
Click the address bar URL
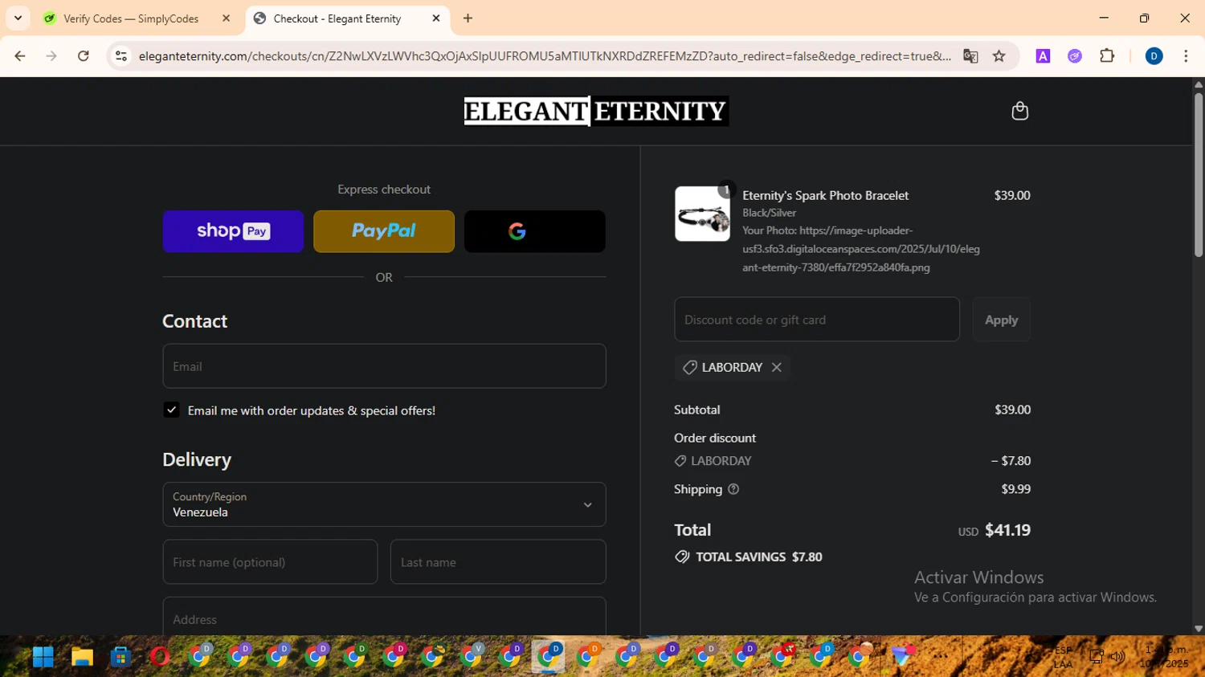point(545,56)
